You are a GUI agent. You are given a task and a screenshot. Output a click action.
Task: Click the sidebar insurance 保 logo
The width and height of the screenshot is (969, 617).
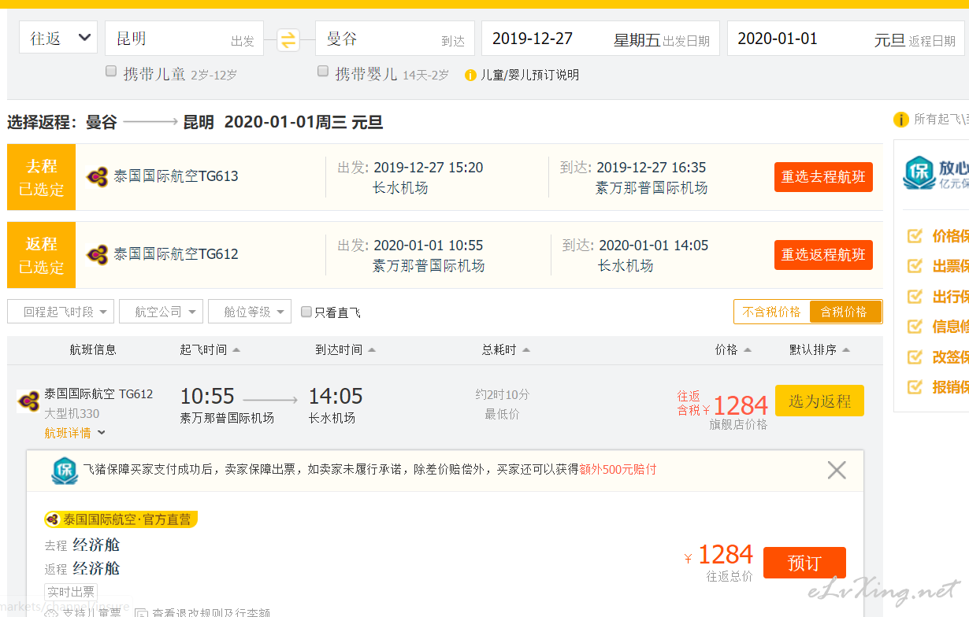(919, 173)
